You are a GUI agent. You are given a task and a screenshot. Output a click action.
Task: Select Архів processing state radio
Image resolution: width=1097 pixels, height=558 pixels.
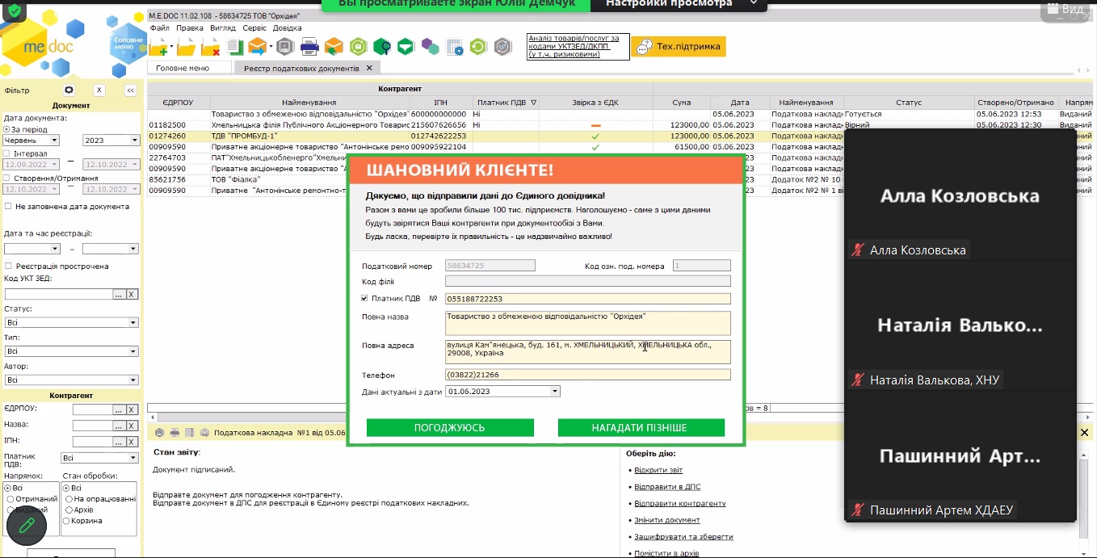(68, 510)
